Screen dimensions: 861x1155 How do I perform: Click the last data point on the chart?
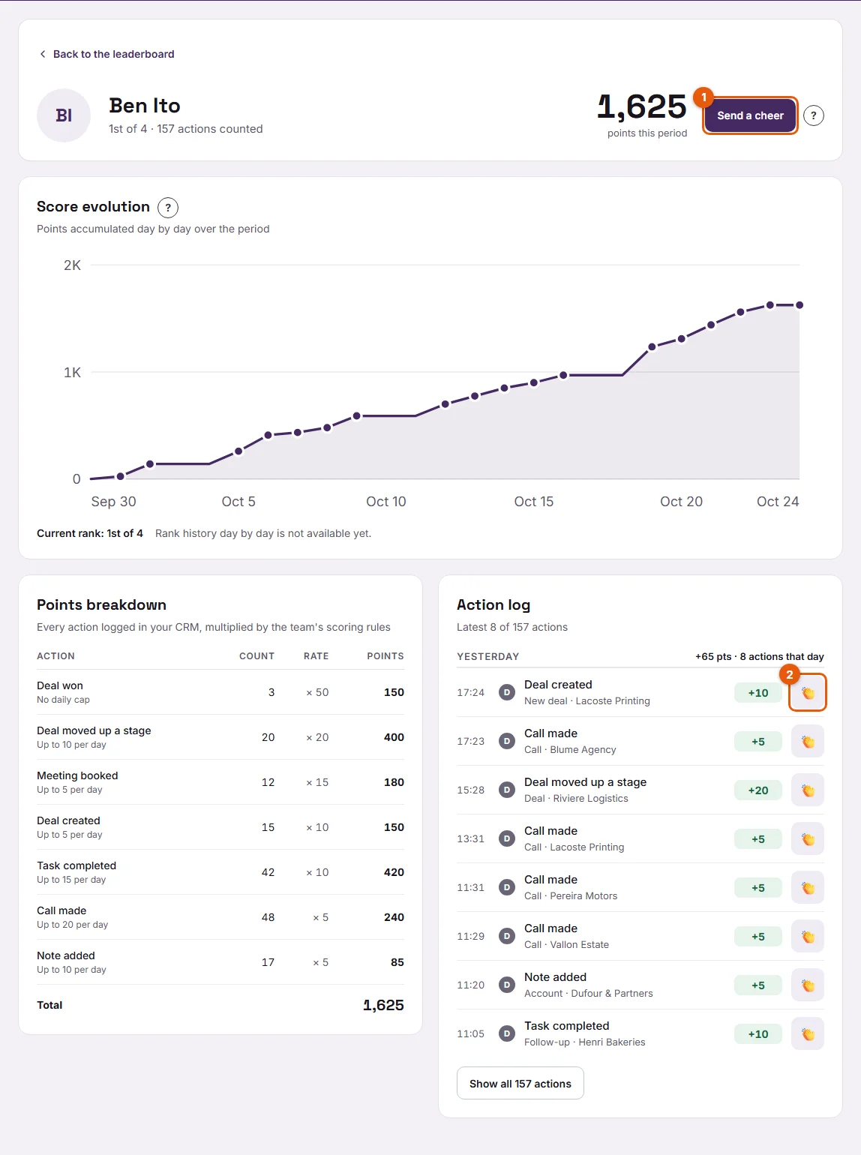(799, 305)
